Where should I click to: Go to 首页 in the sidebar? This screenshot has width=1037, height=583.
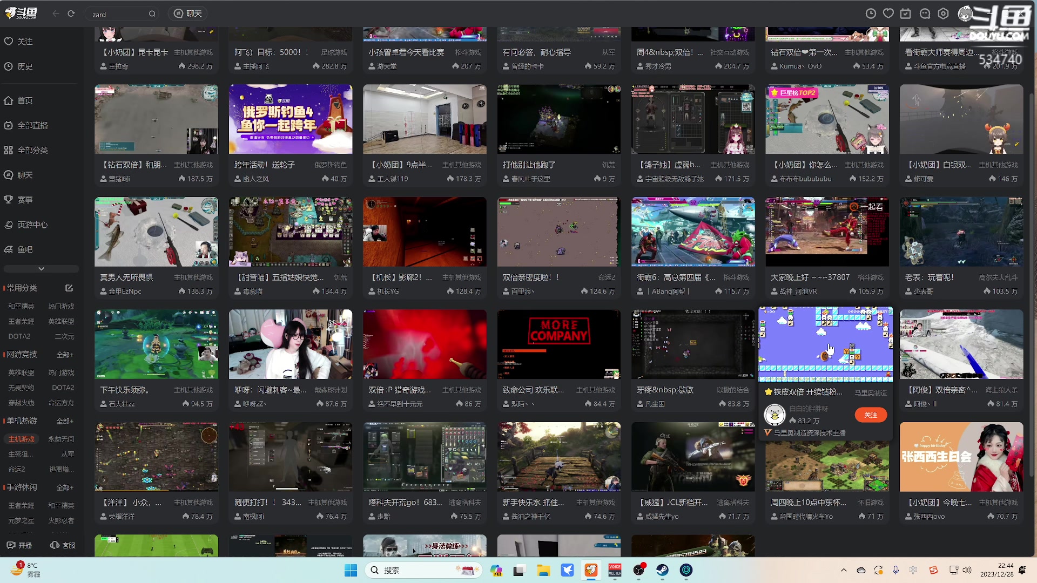point(18,100)
